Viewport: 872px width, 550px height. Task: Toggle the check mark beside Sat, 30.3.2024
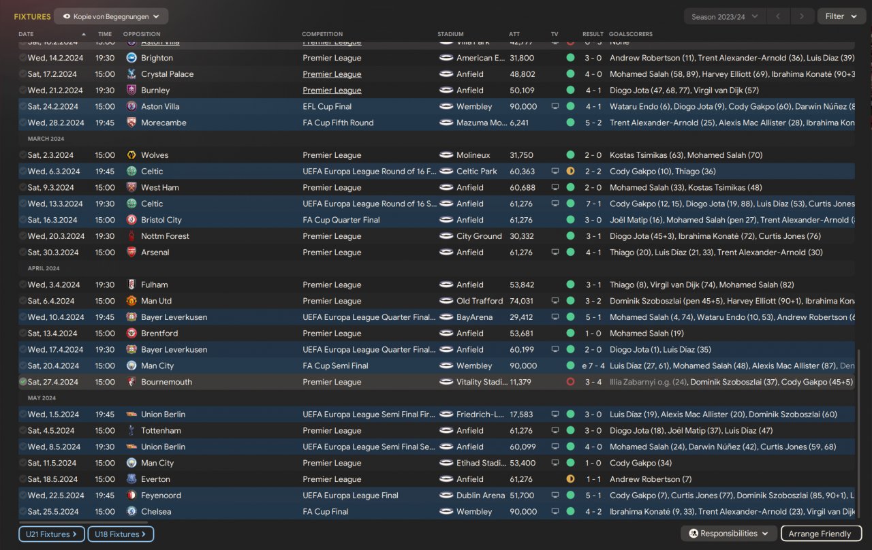point(23,253)
